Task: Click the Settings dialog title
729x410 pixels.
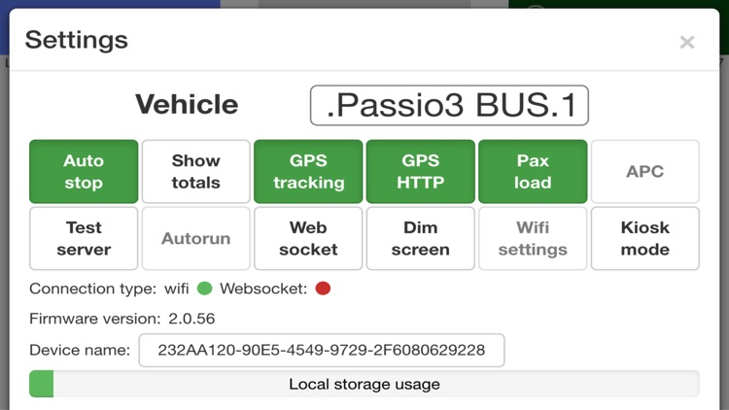Action: pyautogui.click(x=76, y=40)
